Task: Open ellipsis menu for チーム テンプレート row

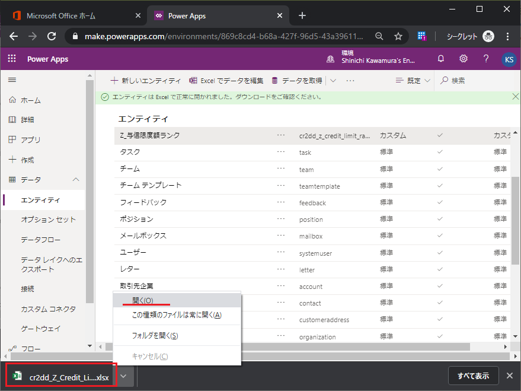Action: click(281, 186)
